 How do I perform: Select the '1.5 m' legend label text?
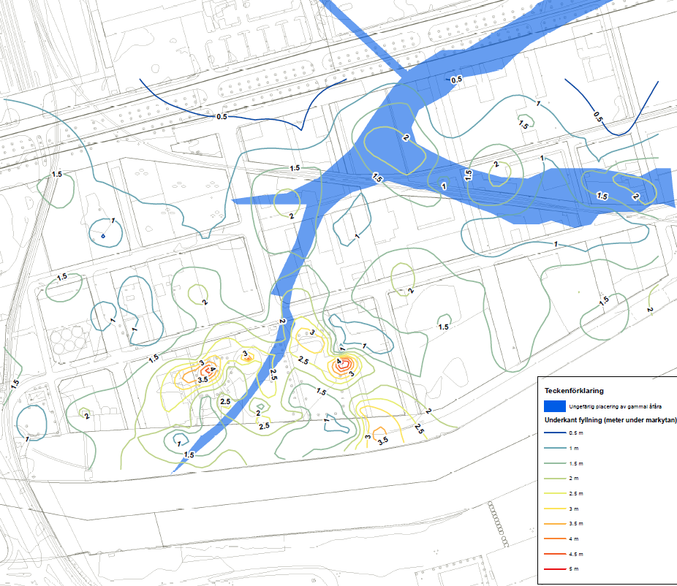[x=576, y=463]
